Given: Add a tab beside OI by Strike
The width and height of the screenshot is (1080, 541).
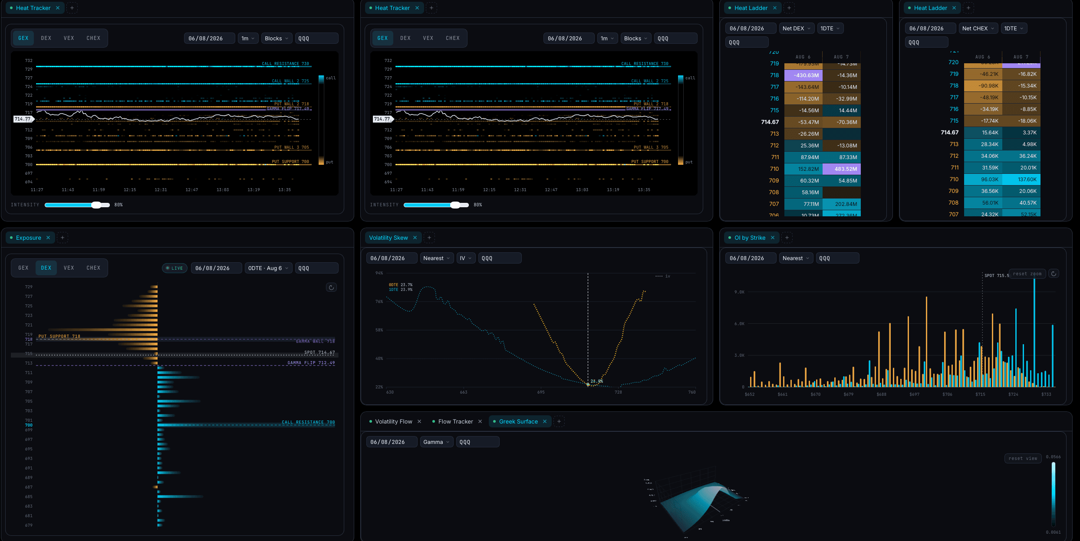Looking at the screenshot, I should point(787,238).
